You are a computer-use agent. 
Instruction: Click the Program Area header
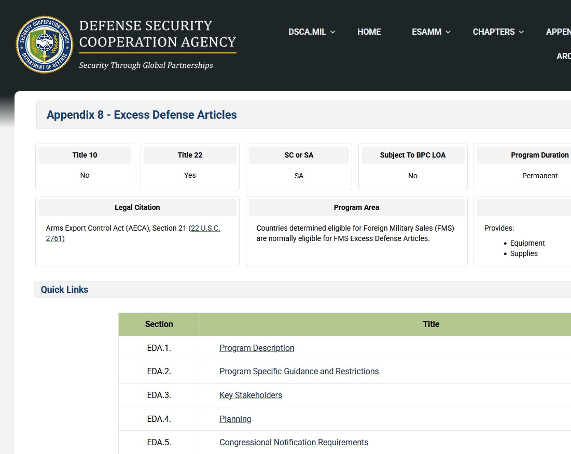pyautogui.click(x=356, y=207)
